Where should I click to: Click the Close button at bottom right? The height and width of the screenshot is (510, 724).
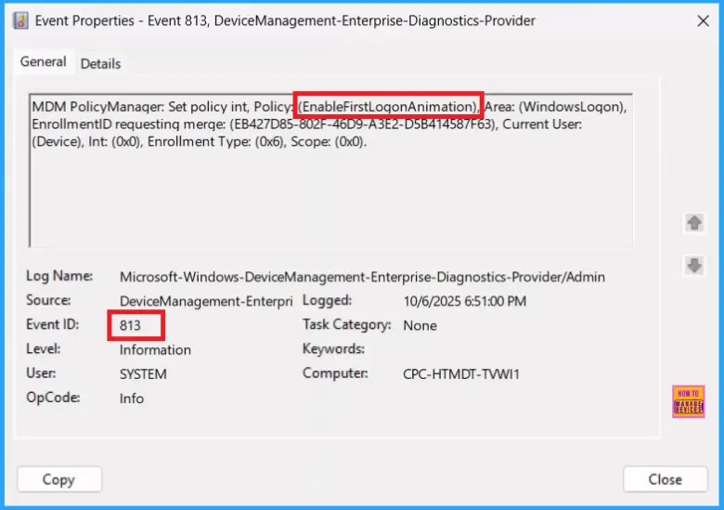coord(665,479)
